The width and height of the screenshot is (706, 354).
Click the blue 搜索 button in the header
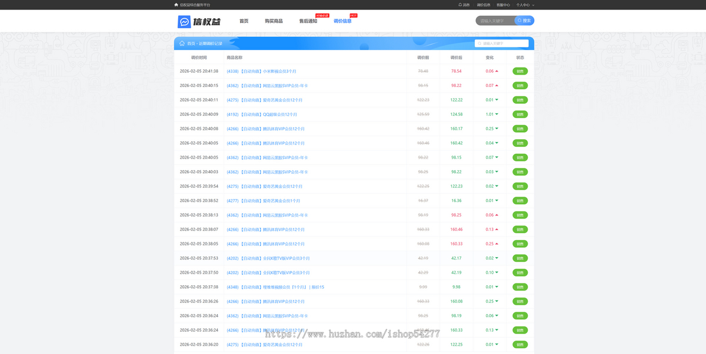524,21
